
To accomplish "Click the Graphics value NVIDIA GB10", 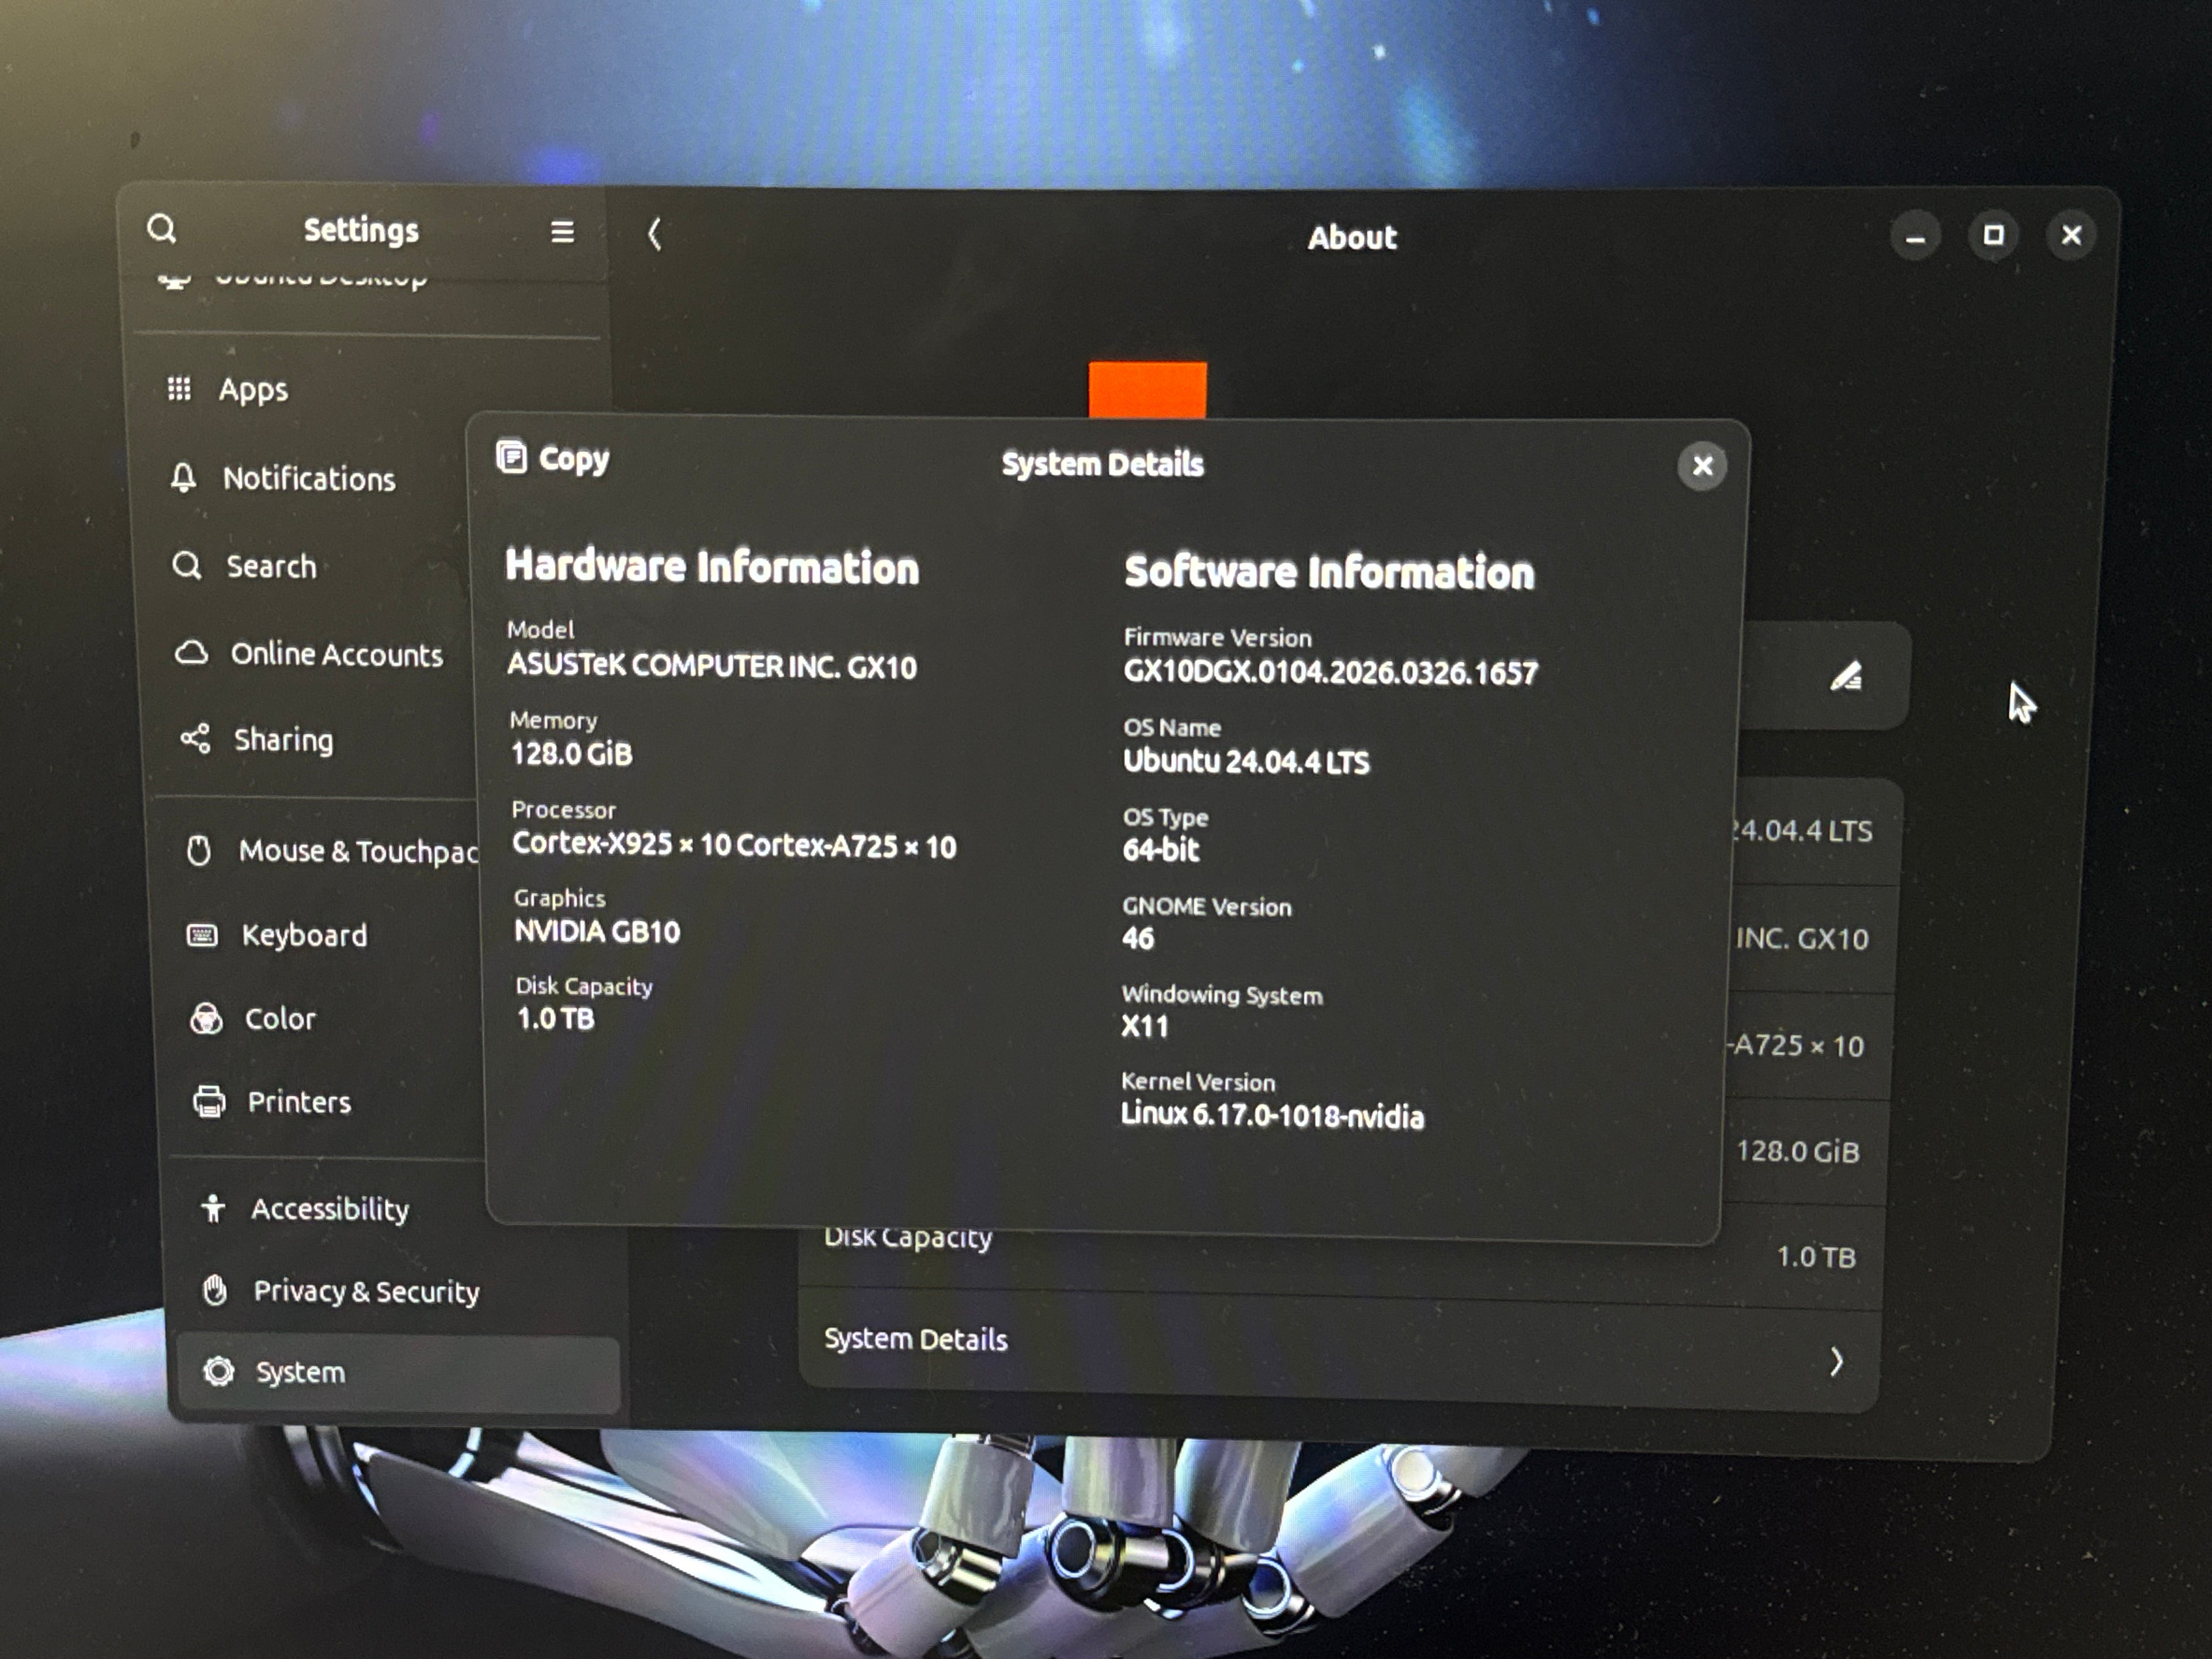I will pos(597,932).
